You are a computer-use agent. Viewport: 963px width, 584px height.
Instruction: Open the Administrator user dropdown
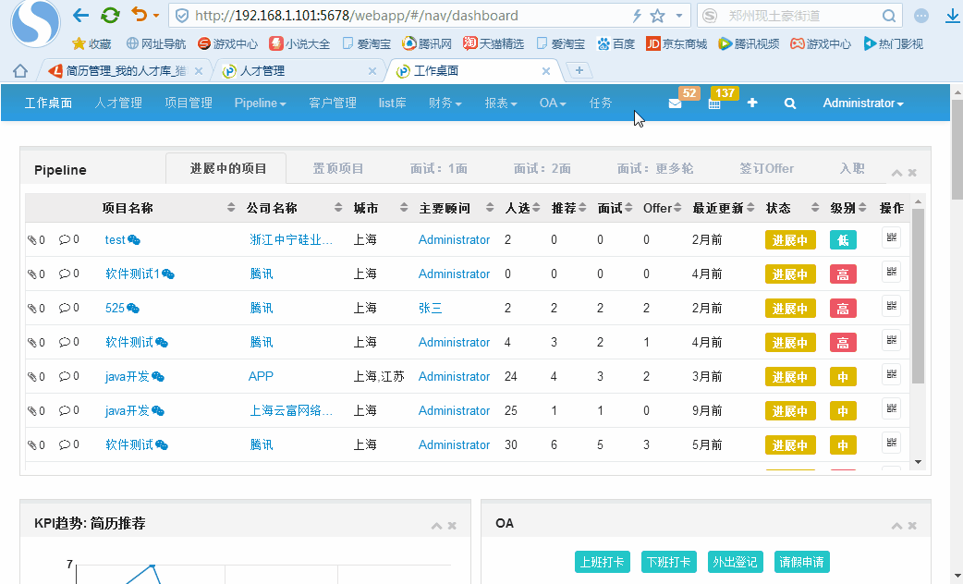click(863, 103)
